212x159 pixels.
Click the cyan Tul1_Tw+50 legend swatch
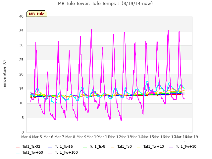click(18, 153)
